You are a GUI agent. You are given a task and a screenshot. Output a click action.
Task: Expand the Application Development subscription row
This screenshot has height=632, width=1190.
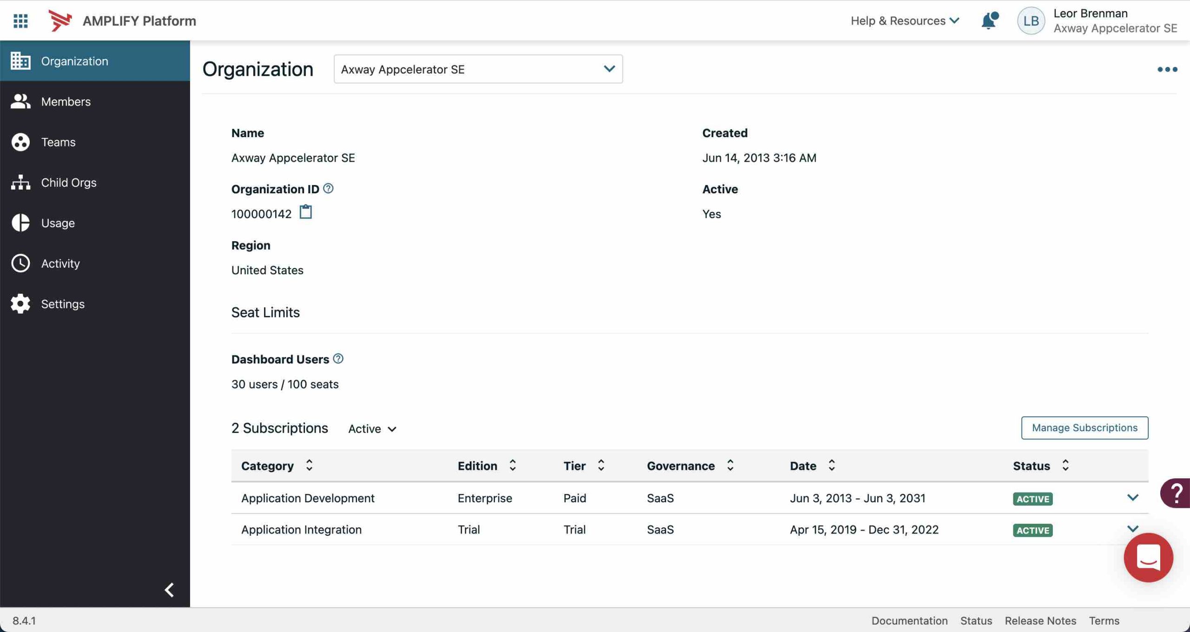[x=1133, y=498]
